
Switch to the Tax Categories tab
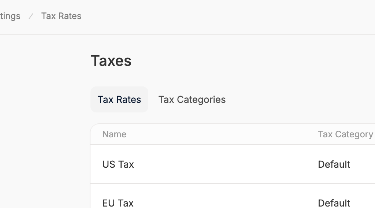[x=192, y=100]
